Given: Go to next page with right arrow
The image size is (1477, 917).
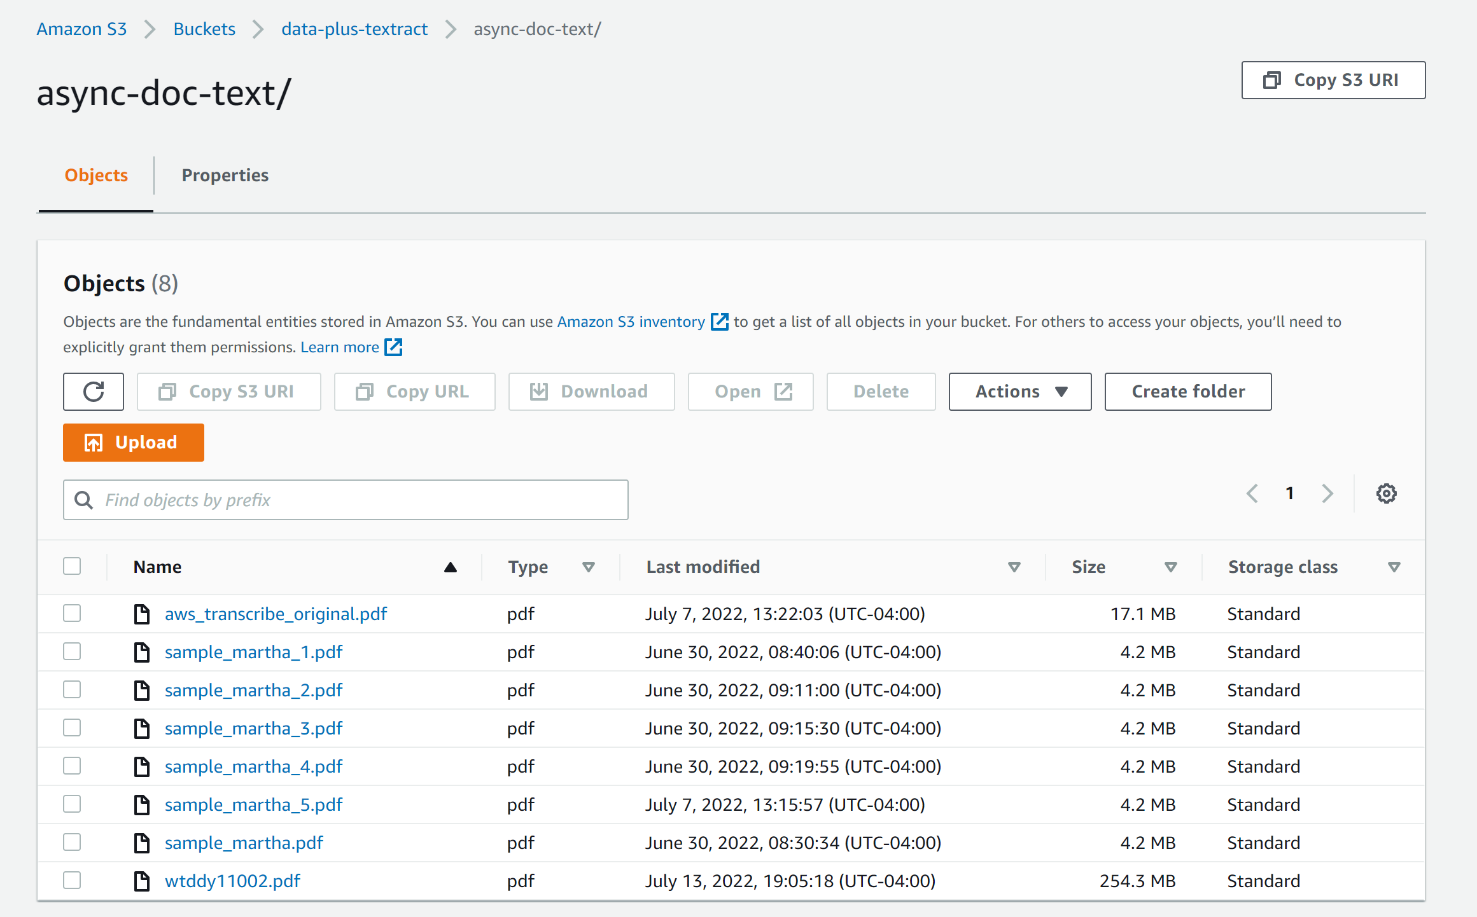Looking at the screenshot, I should pos(1327,493).
